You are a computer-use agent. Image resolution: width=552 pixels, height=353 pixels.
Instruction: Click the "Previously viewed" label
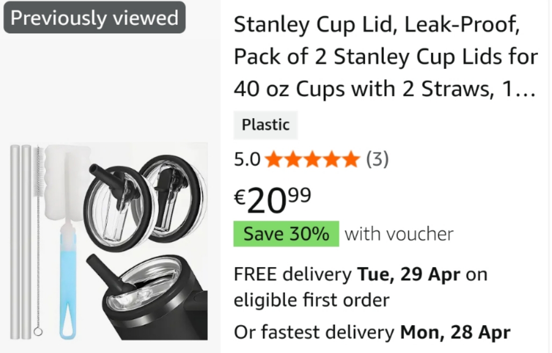95,18
